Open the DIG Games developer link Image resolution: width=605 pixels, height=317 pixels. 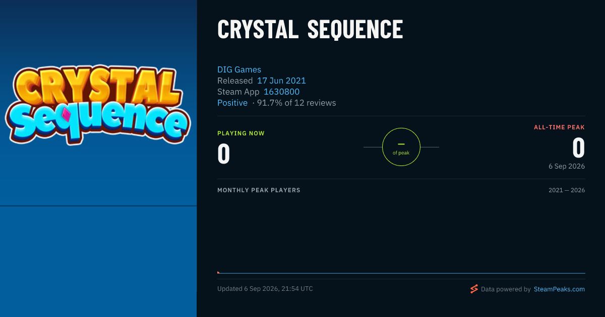point(239,69)
